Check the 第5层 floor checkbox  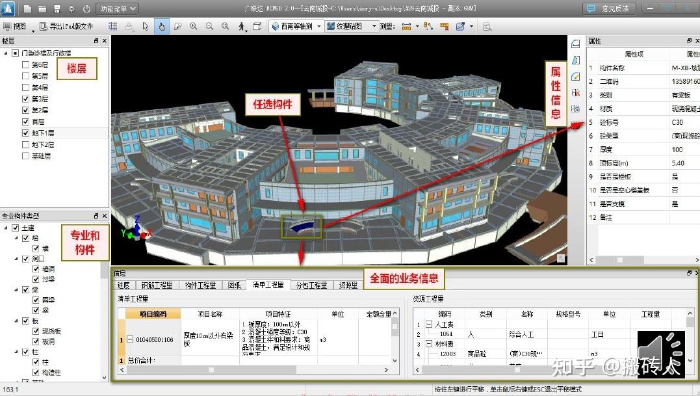(26, 76)
